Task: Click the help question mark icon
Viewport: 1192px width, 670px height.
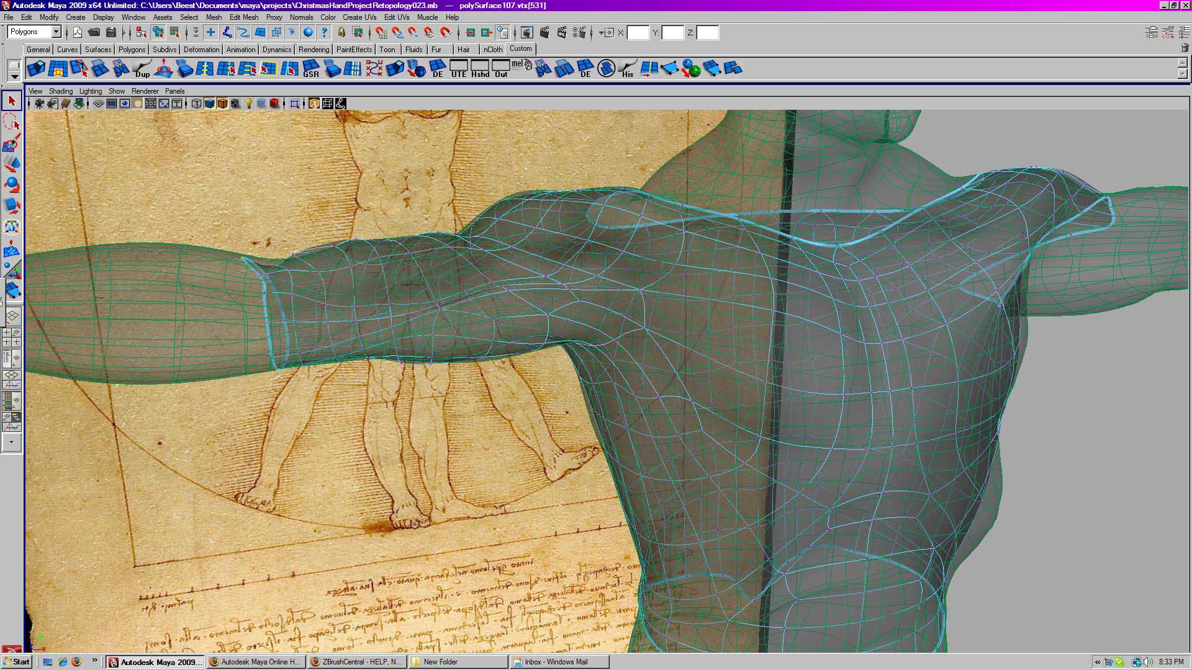Action: tap(324, 32)
